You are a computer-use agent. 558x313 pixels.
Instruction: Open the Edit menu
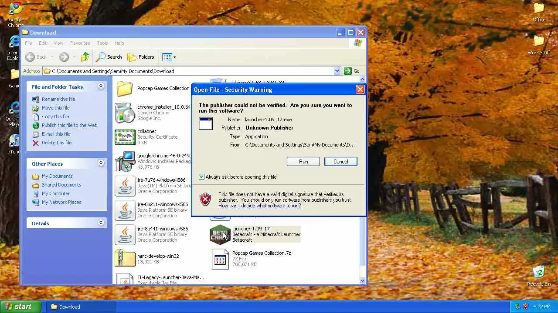click(42, 43)
